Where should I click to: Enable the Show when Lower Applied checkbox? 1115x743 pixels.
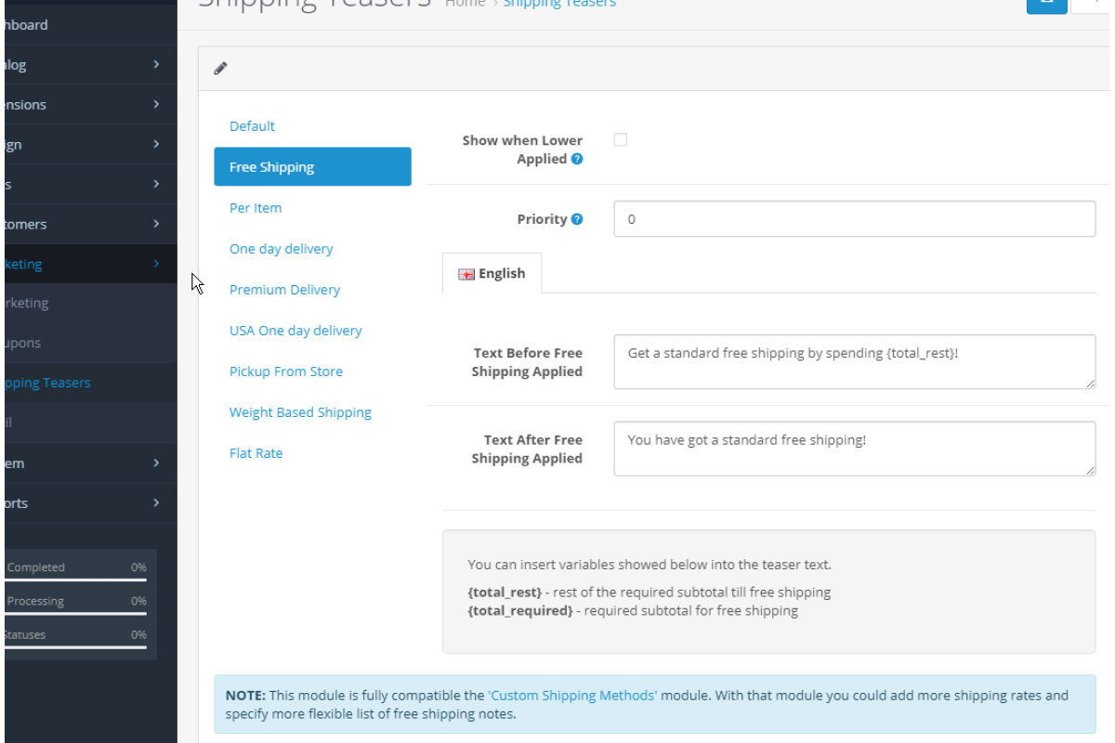pyautogui.click(x=621, y=140)
